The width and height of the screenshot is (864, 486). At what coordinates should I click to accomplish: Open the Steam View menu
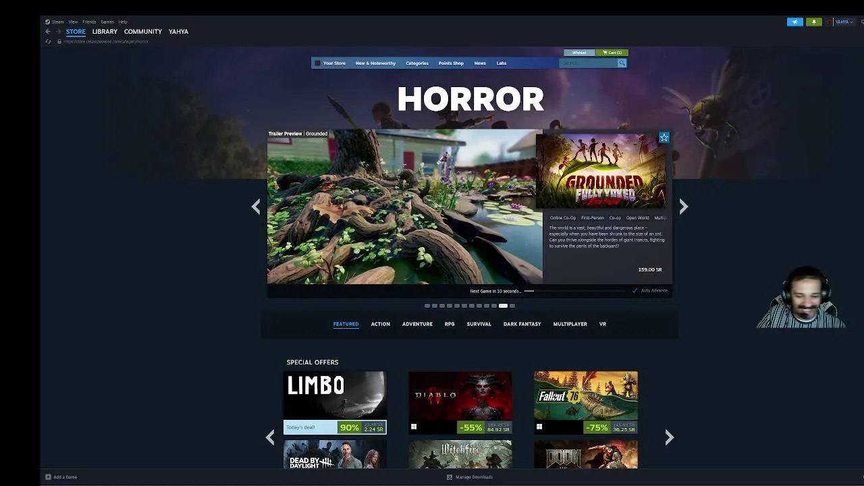click(x=73, y=22)
